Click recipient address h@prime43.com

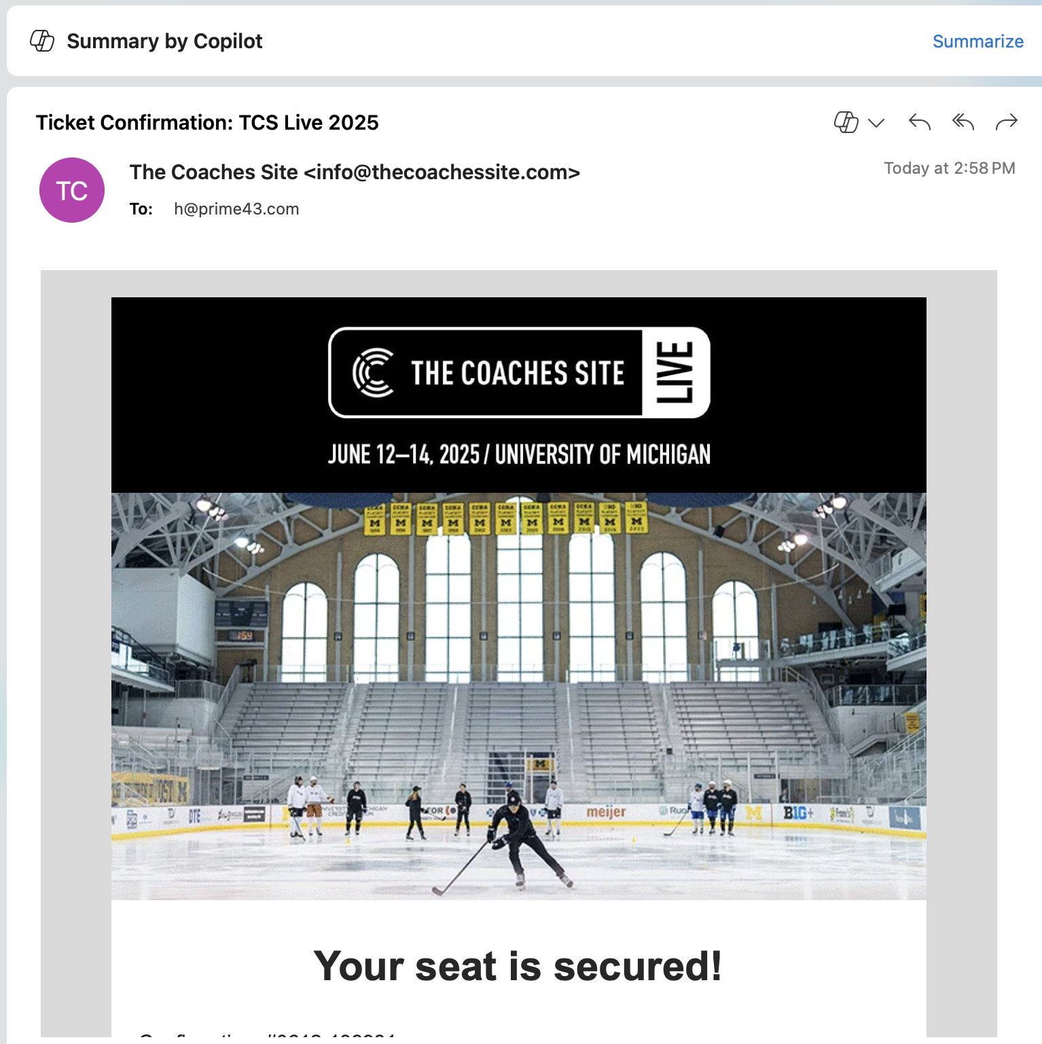pyautogui.click(x=236, y=209)
